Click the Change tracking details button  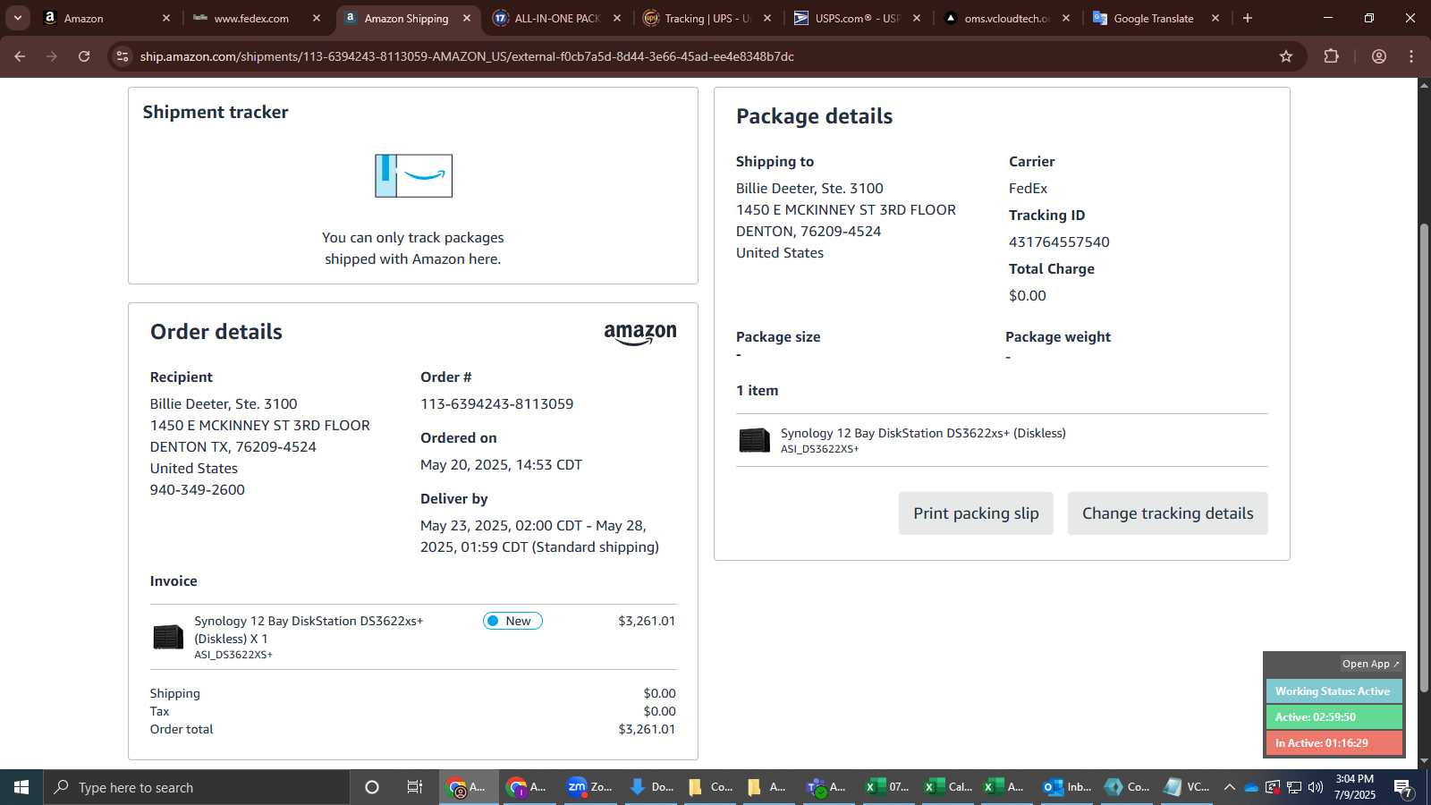(x=1168, y=513)
